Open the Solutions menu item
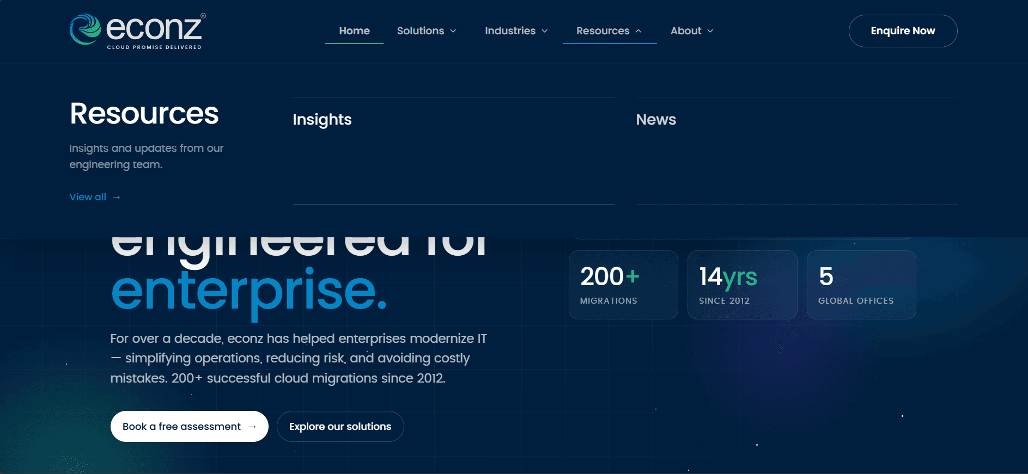The width and height of the screenshot is (1028, 474). [x=421, y=31]
